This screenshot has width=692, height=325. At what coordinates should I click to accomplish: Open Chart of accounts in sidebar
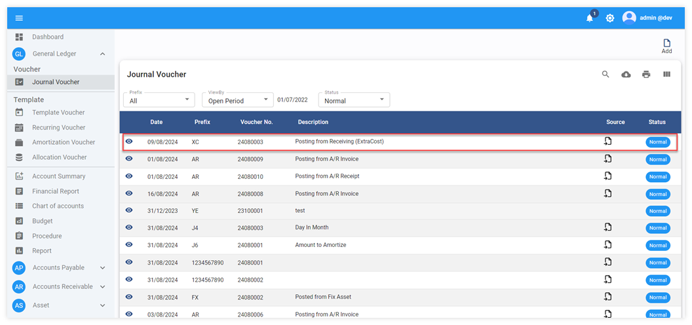58,206
